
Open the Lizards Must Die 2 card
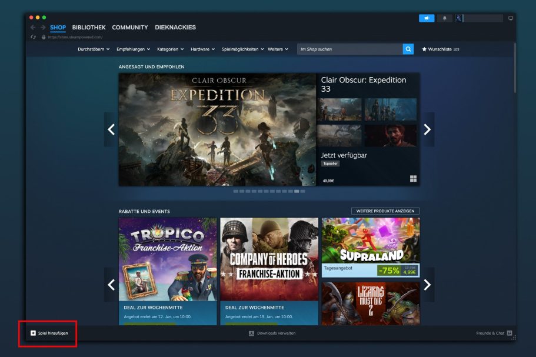pyautogui.click(x=371, y=303)
